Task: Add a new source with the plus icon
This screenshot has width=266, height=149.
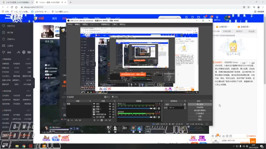Action: point(94,120)
